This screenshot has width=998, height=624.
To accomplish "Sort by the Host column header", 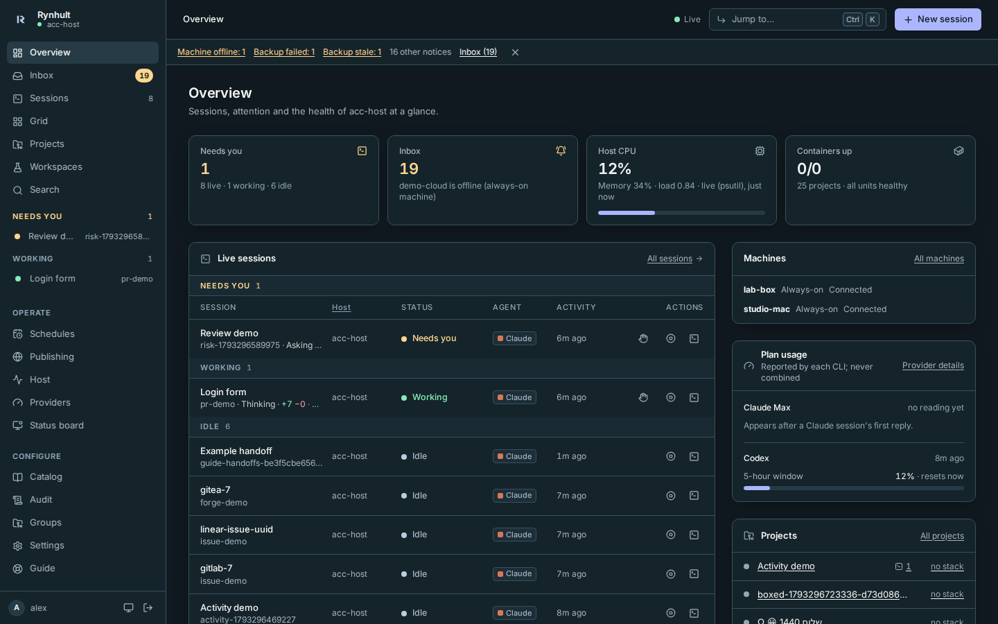I will (x=341, y=307).
